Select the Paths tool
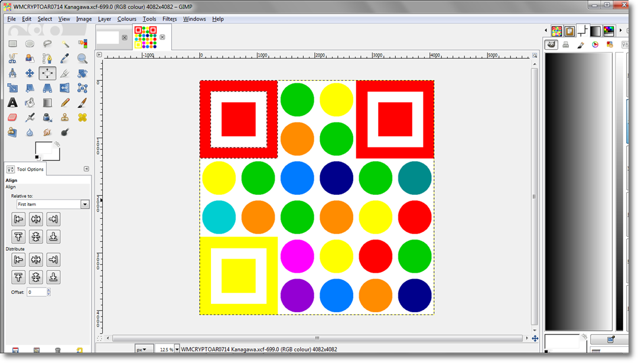The height and width of the screenshot is (363, 638). click(x=47, y=58)
